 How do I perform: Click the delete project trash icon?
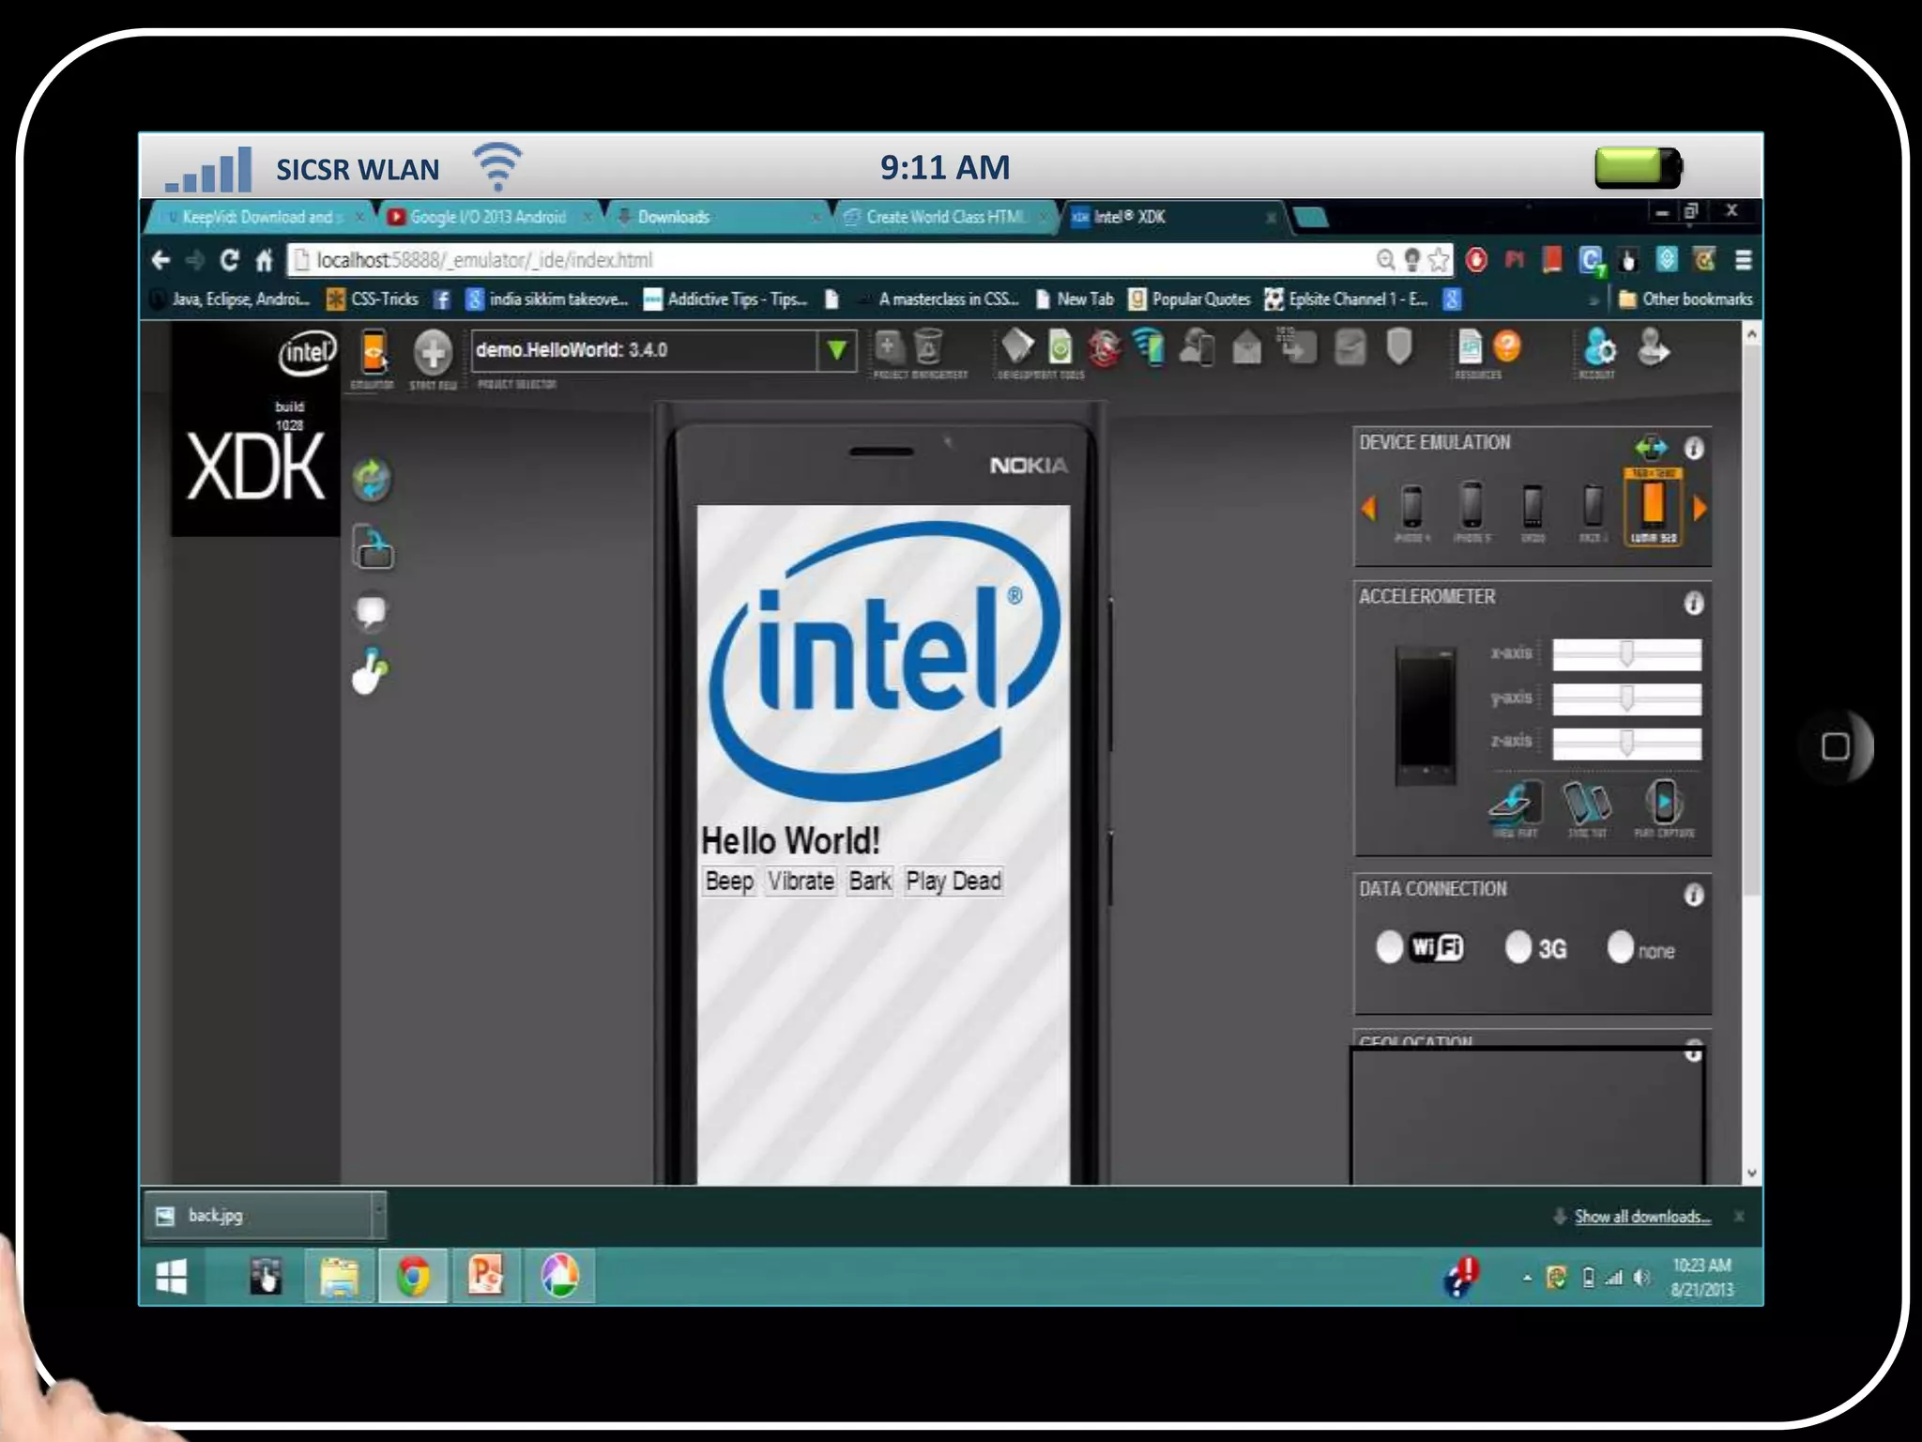click(927, 347)
